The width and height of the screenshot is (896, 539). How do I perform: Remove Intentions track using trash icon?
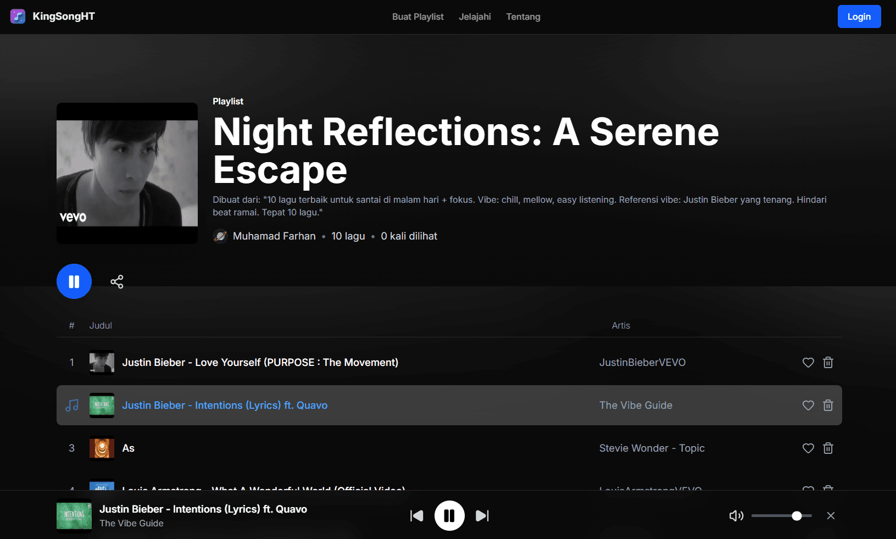click(828, 405)
